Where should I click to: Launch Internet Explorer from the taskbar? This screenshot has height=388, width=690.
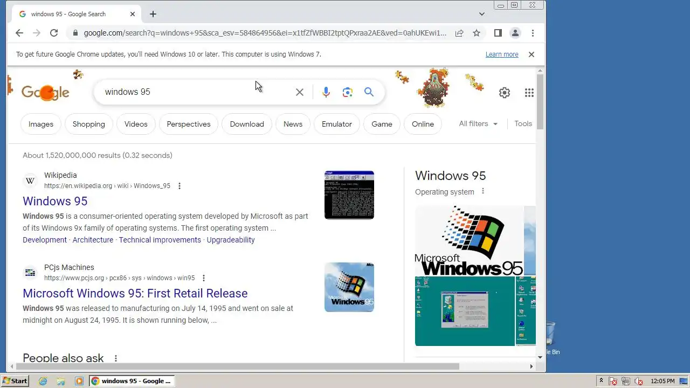click(43, 381)
